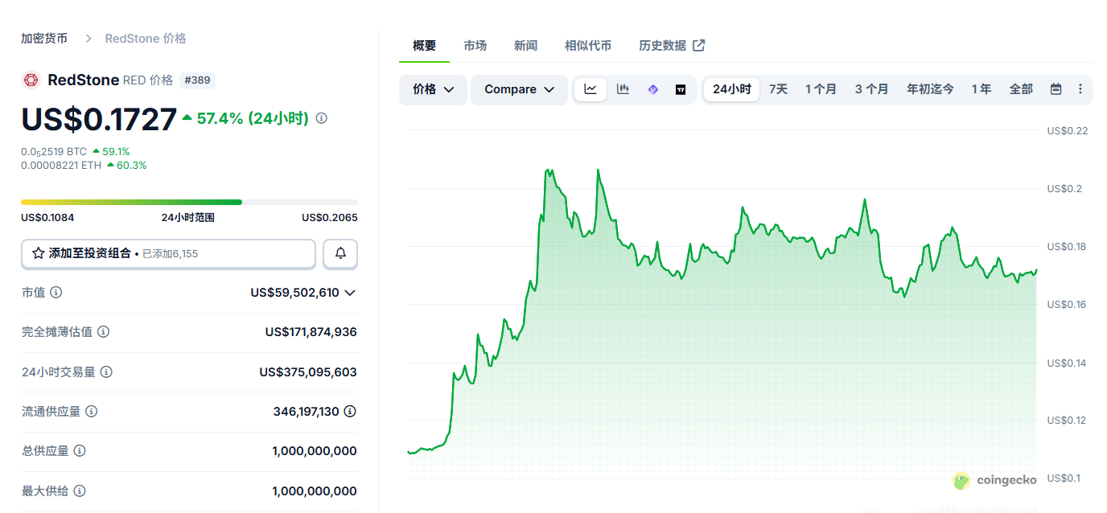Click the #389 rank badge
Screen dimensions: 1107x513
[197, 80]
